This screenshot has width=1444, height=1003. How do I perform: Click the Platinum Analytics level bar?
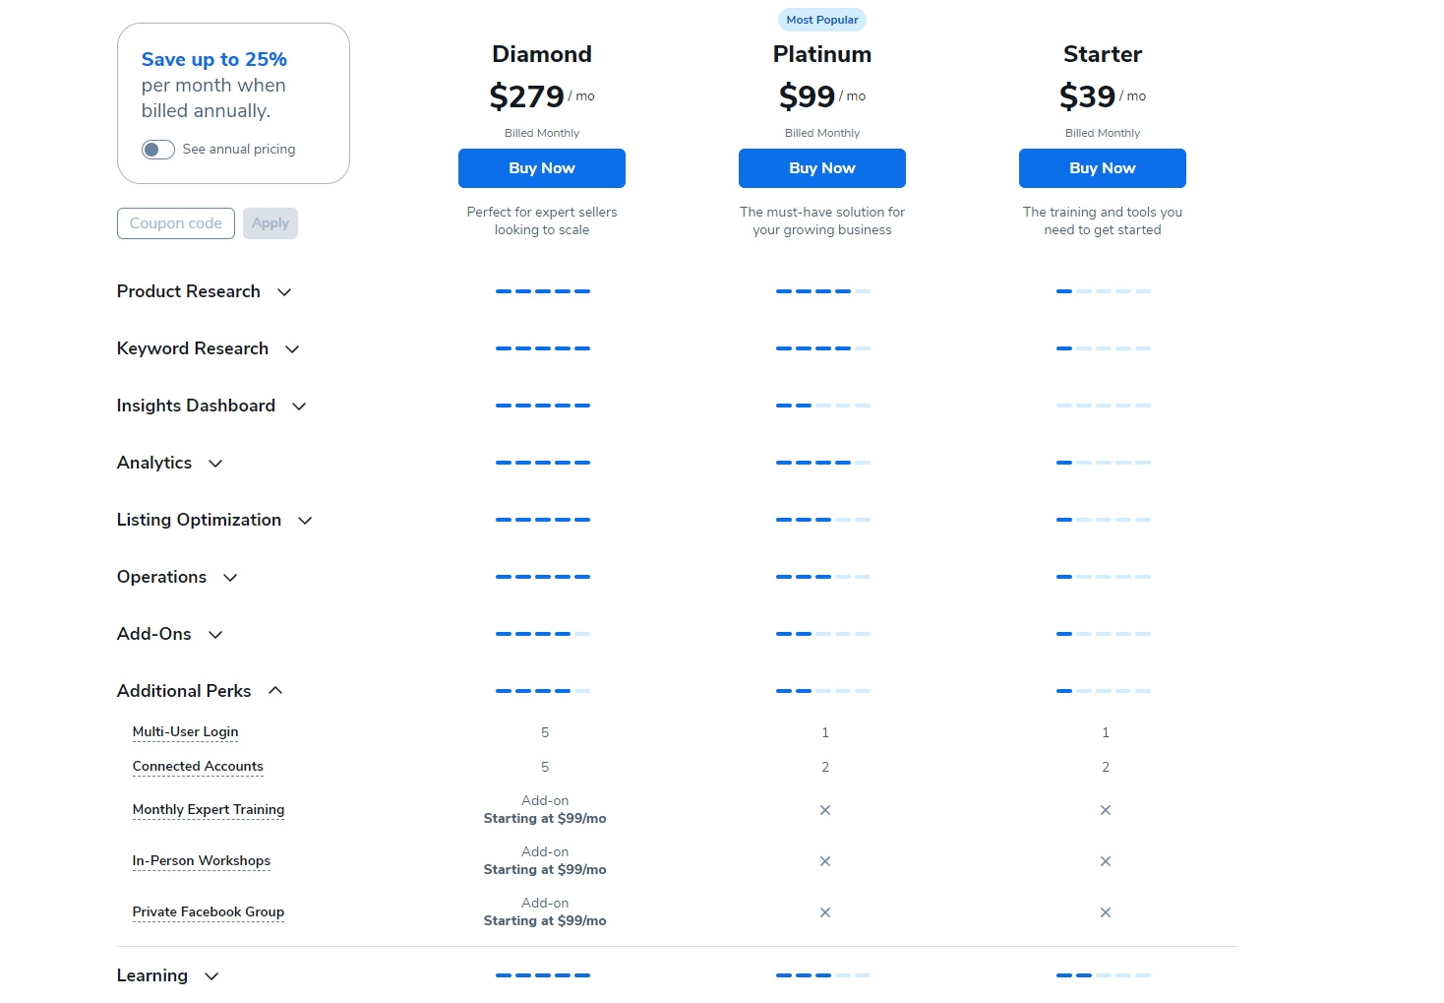pos(823,463)
